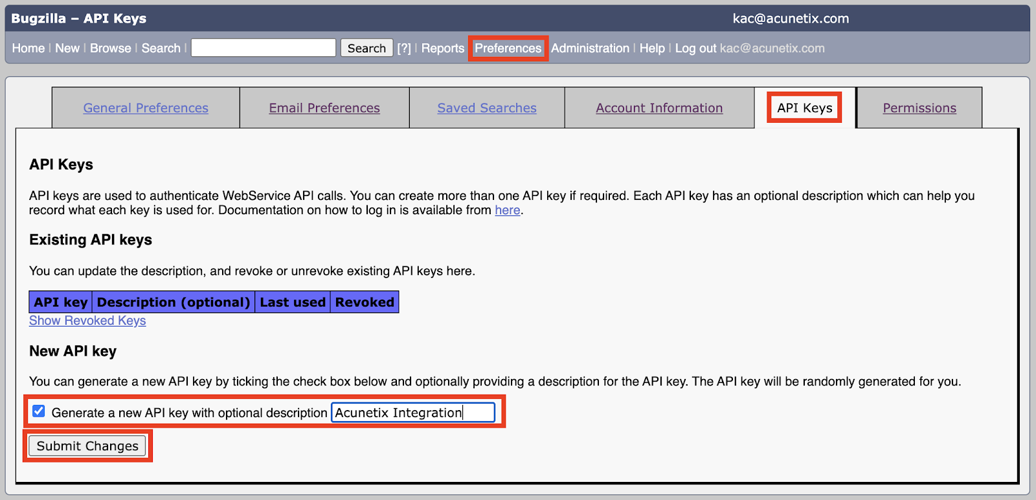
Task: Open the New bug link
Action: [x=67, y=49]
